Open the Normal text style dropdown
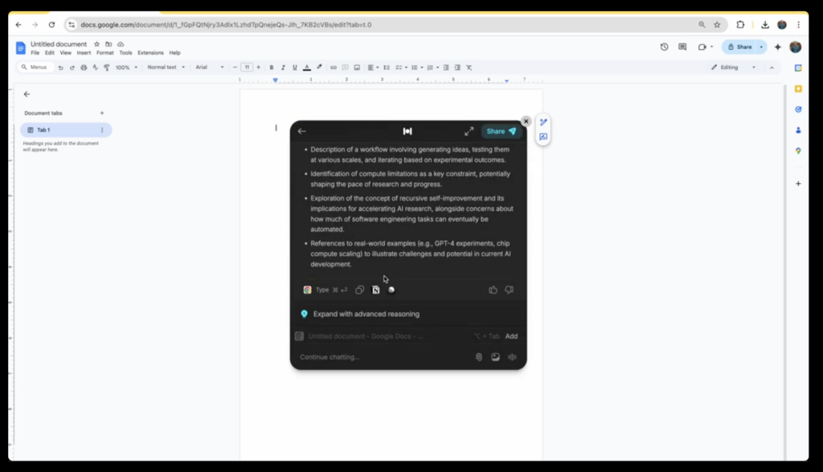This screenshot has height=472, width=823. [x=166, y=67]
